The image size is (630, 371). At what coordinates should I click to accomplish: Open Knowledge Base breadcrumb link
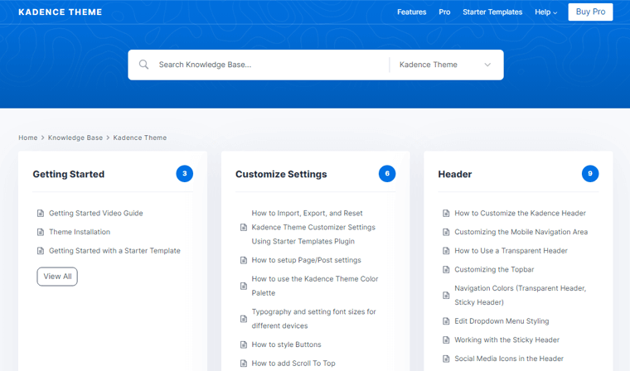coord(75,137)
